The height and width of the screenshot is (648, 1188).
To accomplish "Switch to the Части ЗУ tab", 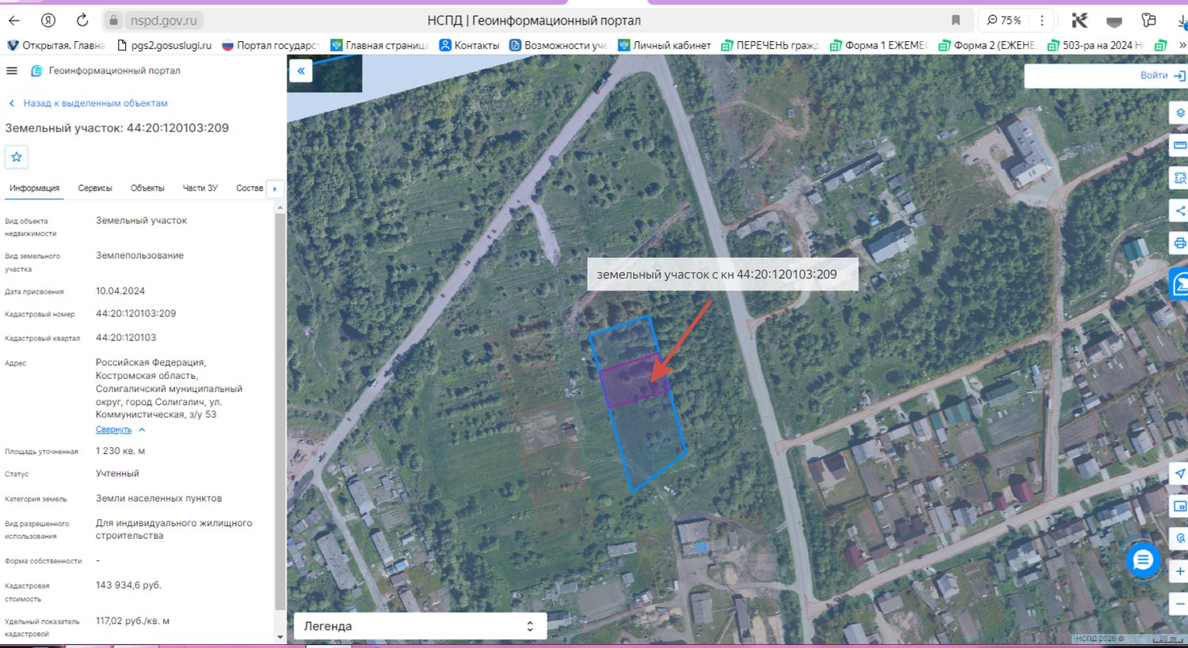I will [200, 188].
